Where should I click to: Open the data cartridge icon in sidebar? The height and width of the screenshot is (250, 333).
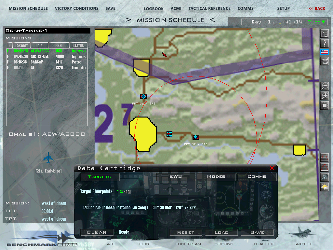[325, 177]
